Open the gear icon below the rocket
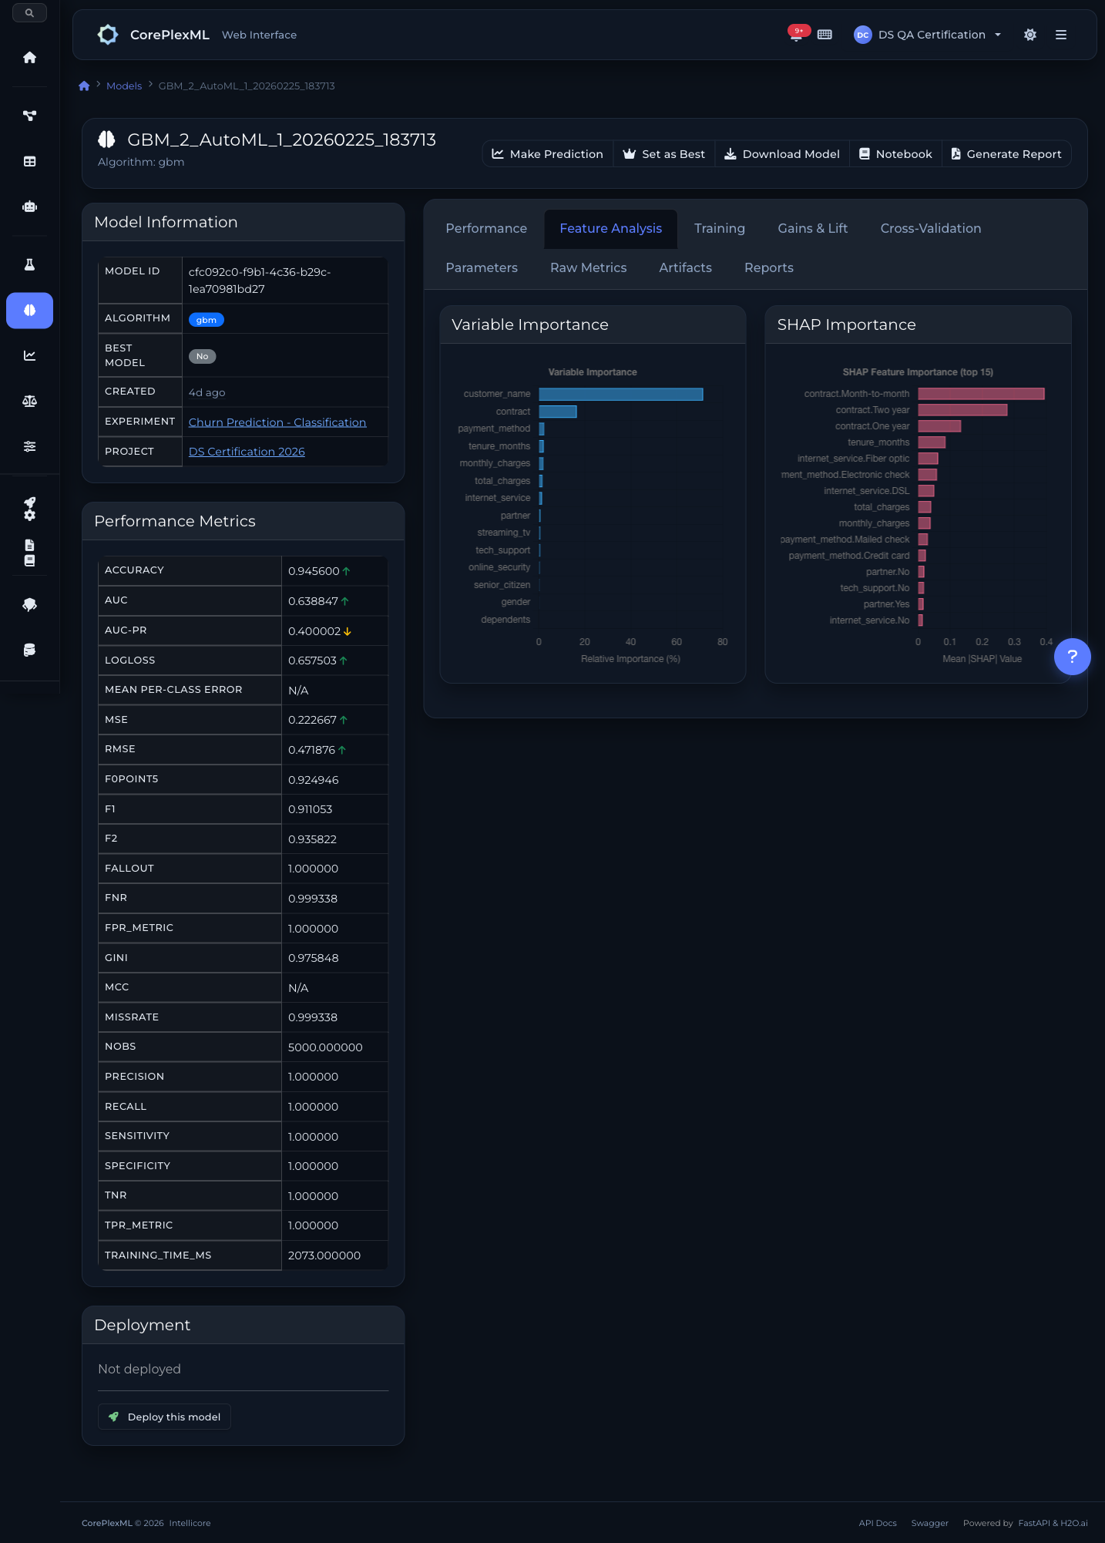Image resolution: width=1105 pixels, height=1543 pixels. tap(29, 516)
